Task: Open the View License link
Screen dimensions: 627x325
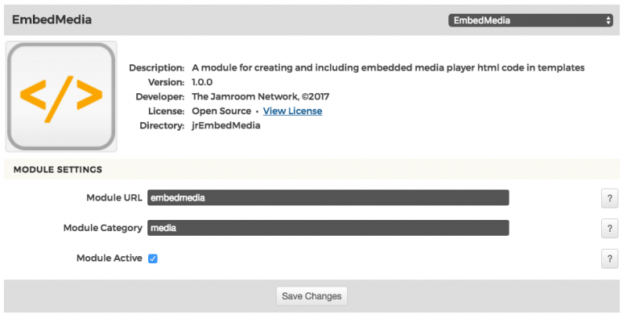Action: tap(292, 111)
